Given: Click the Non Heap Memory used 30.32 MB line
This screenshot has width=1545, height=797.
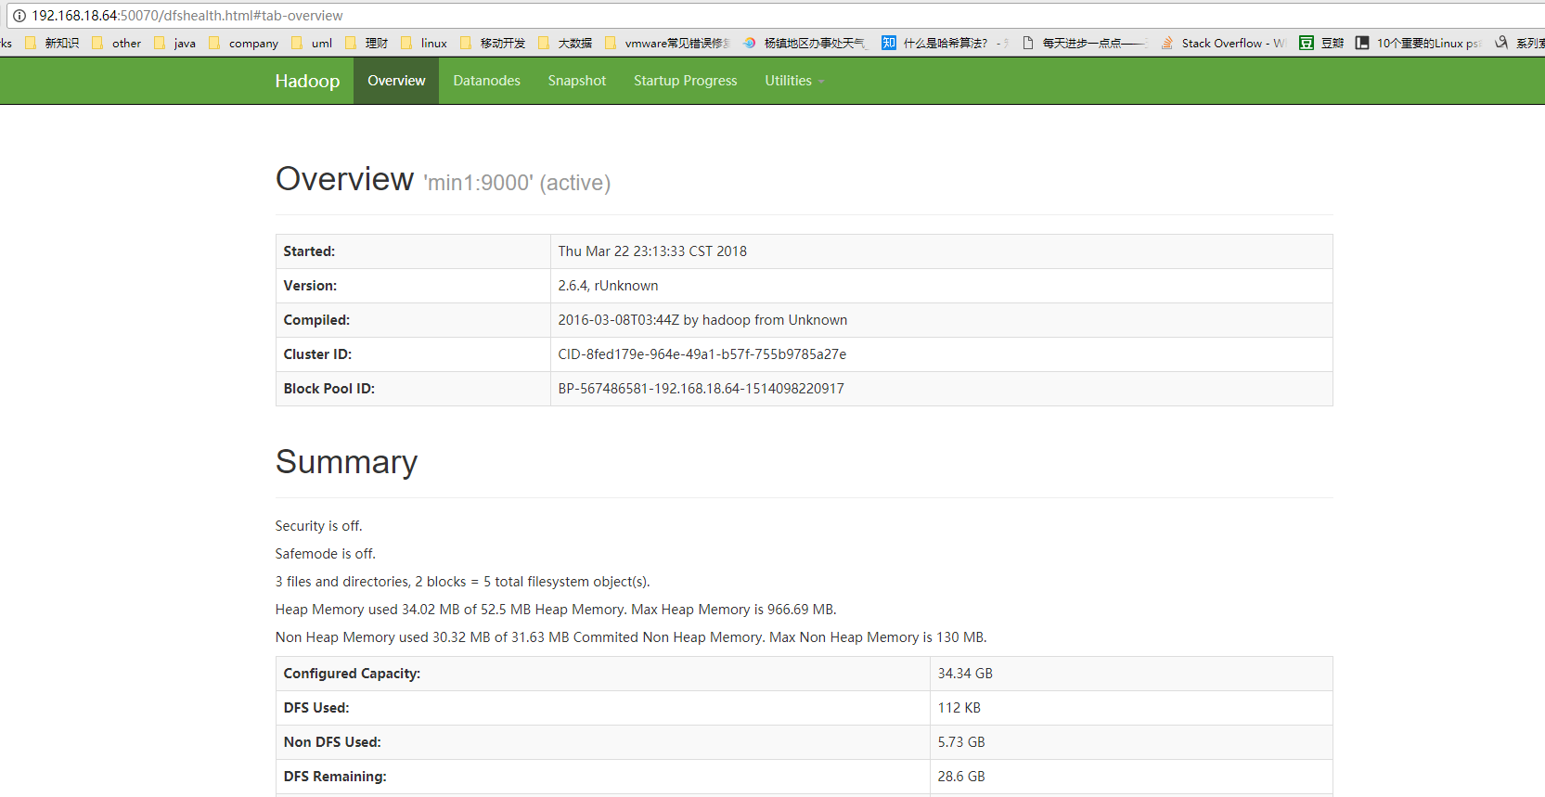Looking at the screenshot, I should tap(631, 637).
